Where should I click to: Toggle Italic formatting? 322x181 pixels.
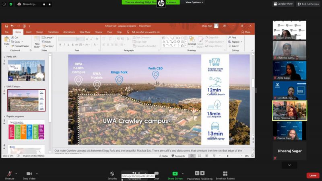(64, 45)
